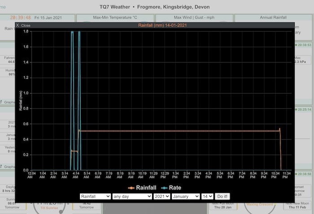The height and width of the screenshot is (214, 314).
Task: Click the 12:29 PM x-axis label
Action: (x=165, y=175)
